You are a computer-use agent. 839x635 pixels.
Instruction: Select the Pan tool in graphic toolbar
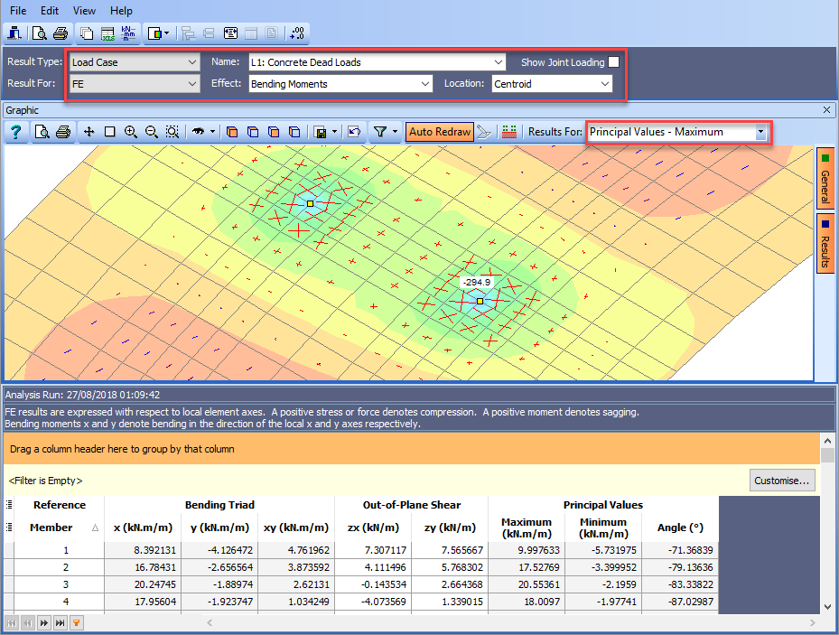point(89,132)
